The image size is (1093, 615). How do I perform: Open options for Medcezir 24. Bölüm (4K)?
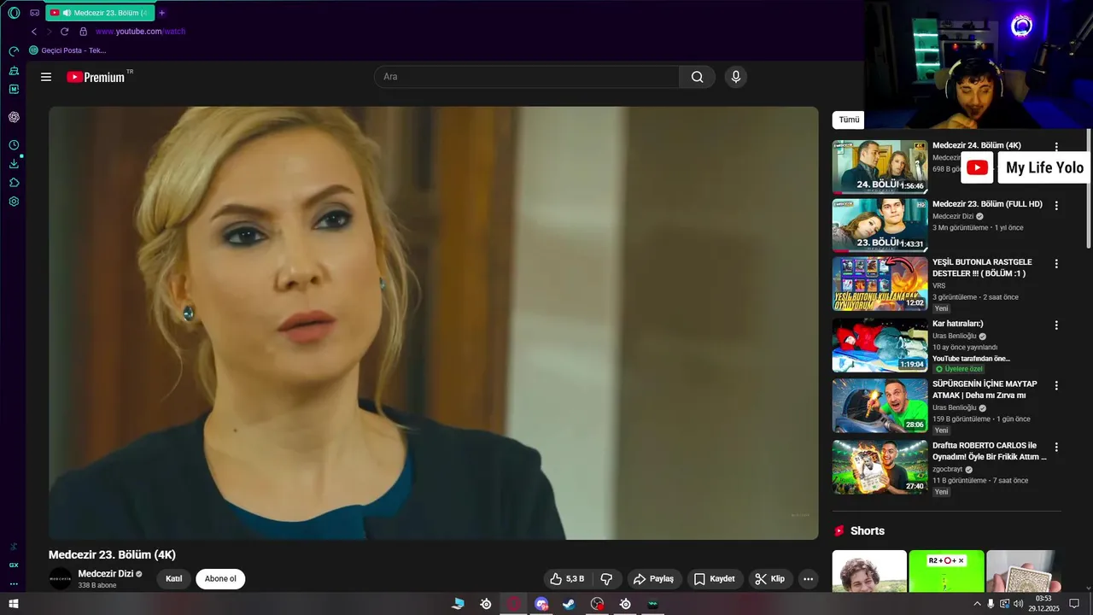tap(1056, 147)
